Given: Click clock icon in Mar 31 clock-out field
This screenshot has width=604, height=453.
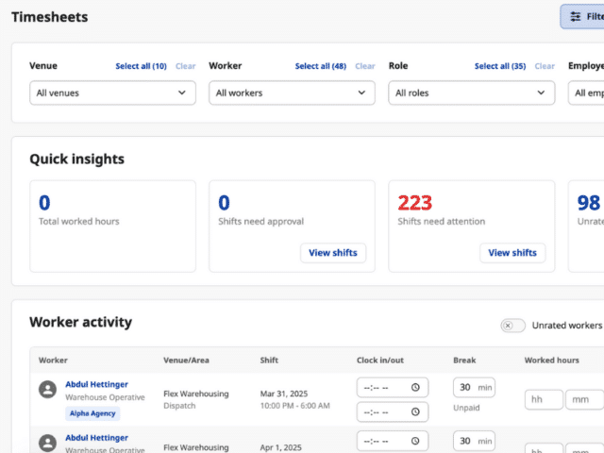Looking at the screenshot, I should click(x=415, y=412).
